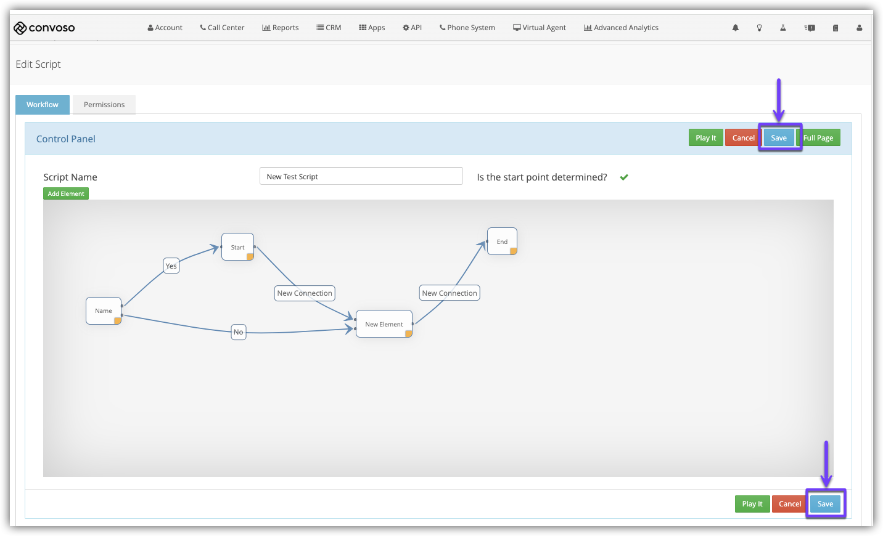This screenshot has width=883, height=536.
Task: Click the flask icon in header
Action: click(x=783, y=28)
